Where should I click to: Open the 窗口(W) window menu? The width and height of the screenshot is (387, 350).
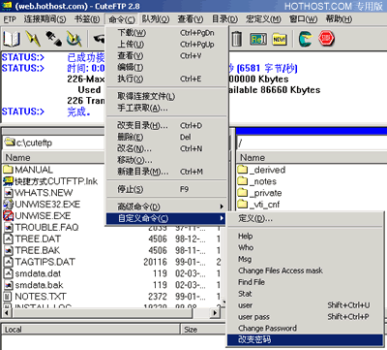303,19
